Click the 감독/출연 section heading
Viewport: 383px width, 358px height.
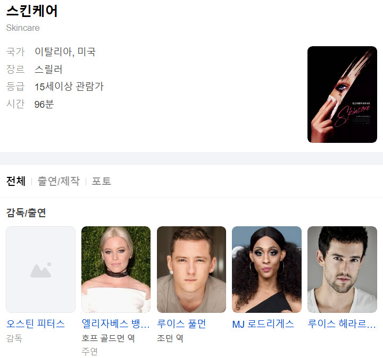(x=26, y=212)
